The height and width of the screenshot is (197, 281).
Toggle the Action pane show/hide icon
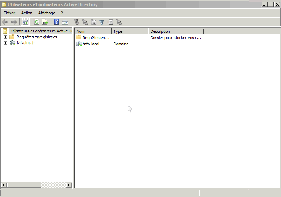[65, 22]
